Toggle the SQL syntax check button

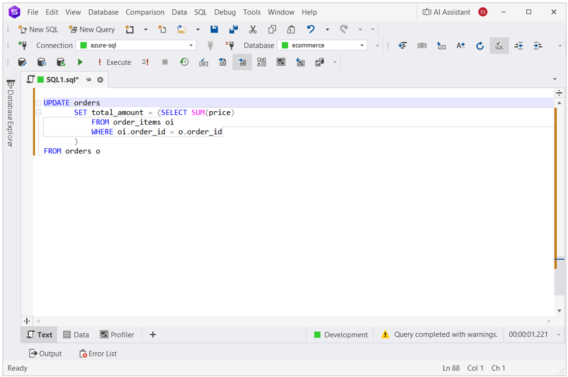499,46
